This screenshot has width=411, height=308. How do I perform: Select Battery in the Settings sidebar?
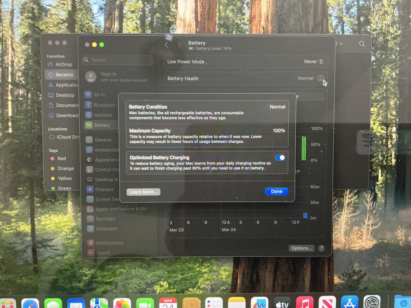(x=100, y=125)
